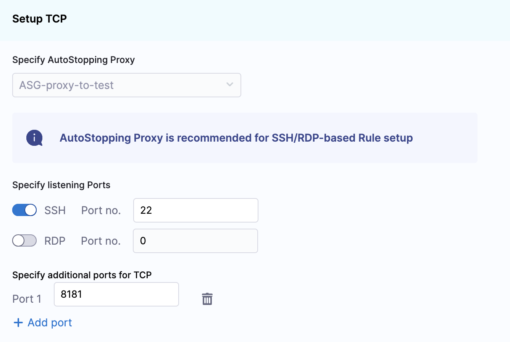Click the Port 1 label

click(27, 299)
